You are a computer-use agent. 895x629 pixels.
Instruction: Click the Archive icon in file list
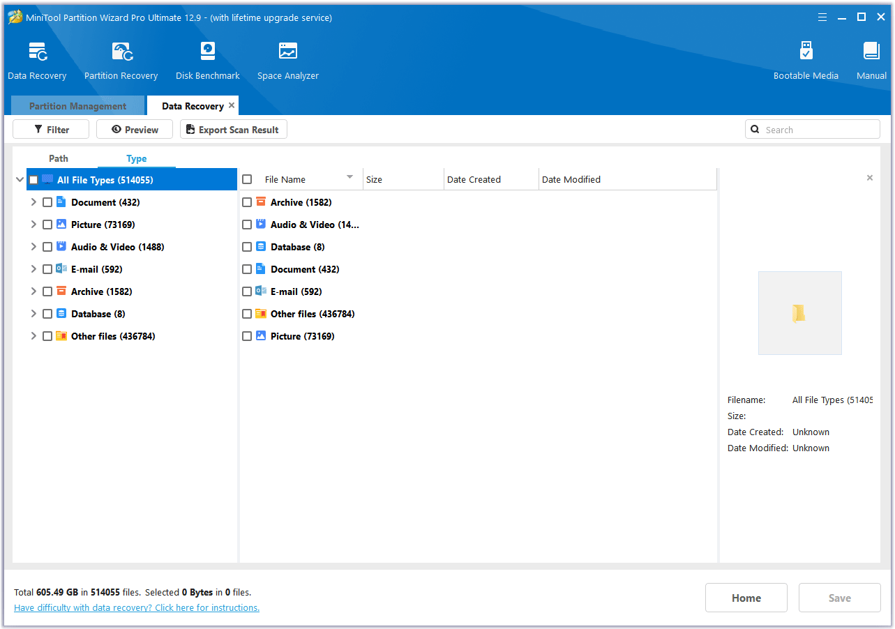point(261,202)
